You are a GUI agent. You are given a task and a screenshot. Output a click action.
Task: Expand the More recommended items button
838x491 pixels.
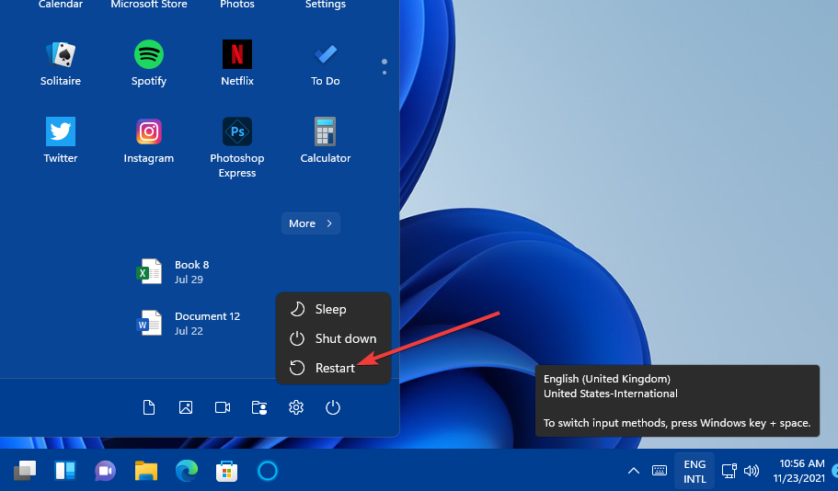point(310,223)
